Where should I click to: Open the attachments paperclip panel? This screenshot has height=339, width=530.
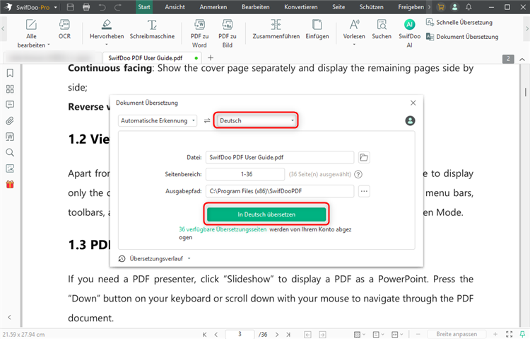(x=10, y=120)
